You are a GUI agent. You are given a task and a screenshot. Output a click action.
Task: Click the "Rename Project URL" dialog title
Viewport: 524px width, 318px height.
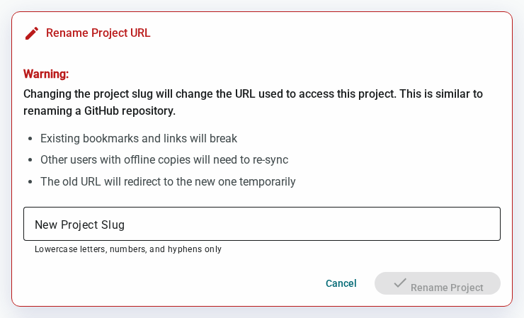coord(98,33)
